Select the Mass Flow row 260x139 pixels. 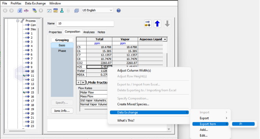[x=94, y=96]
